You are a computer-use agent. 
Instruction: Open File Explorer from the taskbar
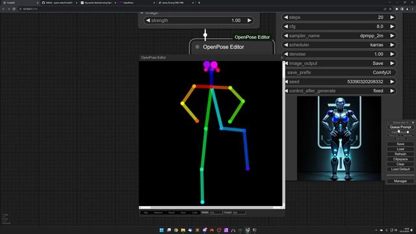pos(183,230)
